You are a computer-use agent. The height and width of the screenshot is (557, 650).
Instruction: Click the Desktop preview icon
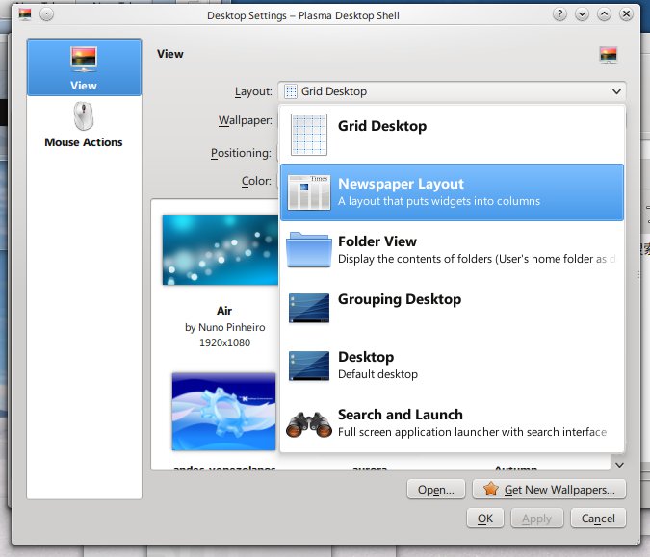pyautogui.click(x=309, y=366)
